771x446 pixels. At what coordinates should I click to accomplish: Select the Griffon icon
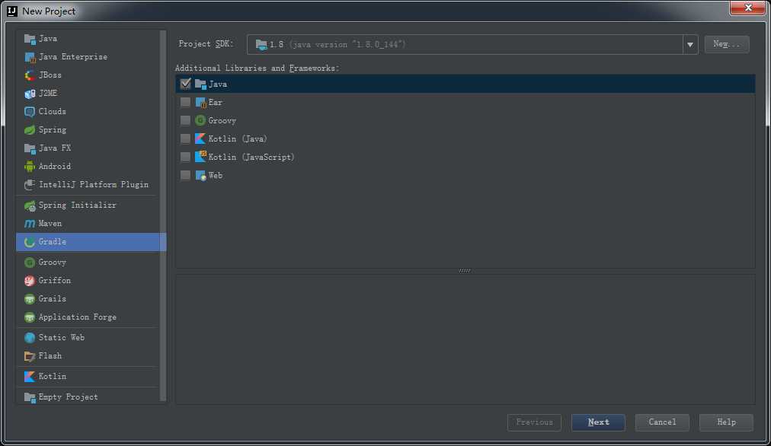tap(30, 281)
